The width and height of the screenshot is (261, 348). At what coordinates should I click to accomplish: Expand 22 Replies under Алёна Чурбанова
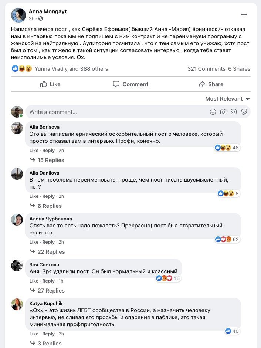(51, 252)
